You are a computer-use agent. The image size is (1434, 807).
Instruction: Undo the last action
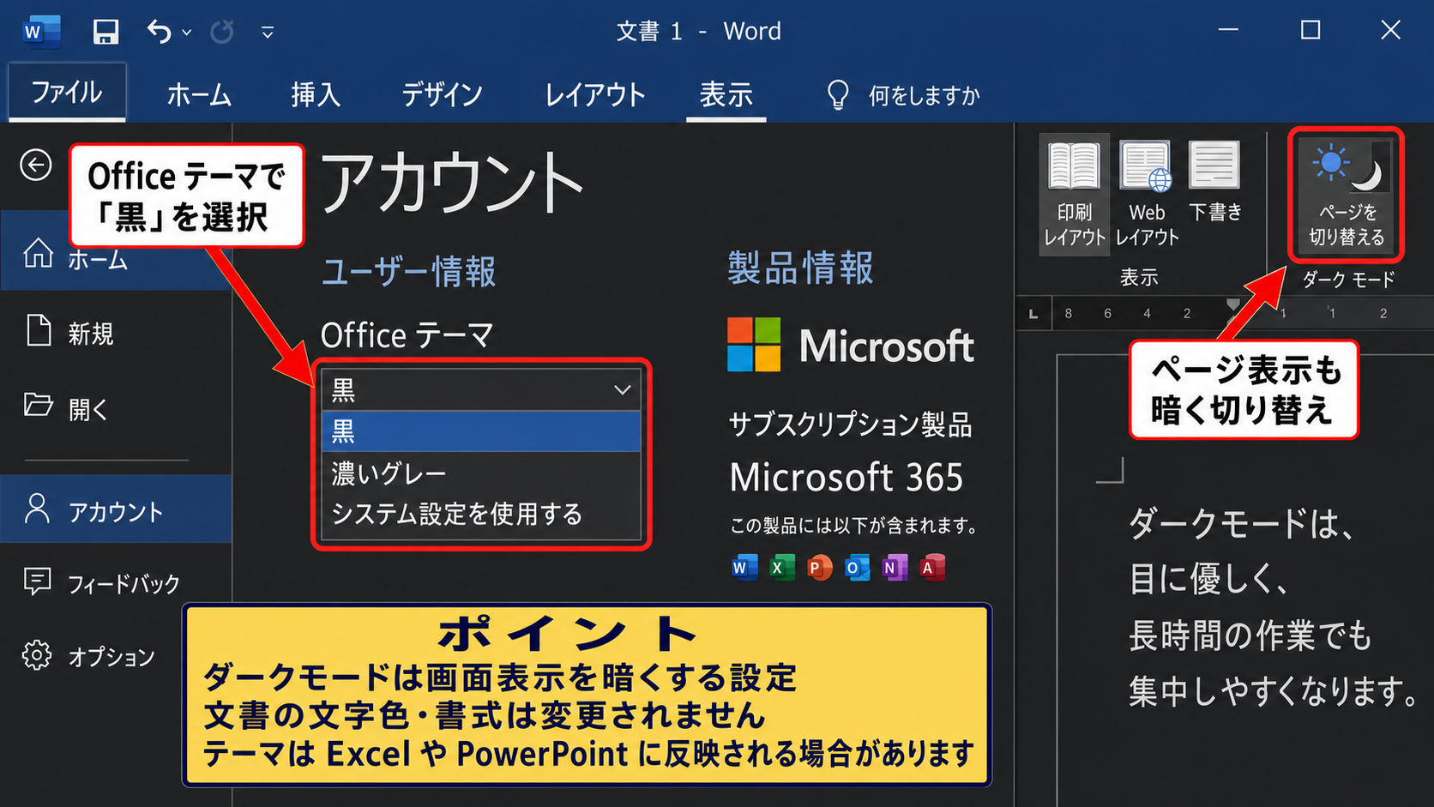click(159, 32)
